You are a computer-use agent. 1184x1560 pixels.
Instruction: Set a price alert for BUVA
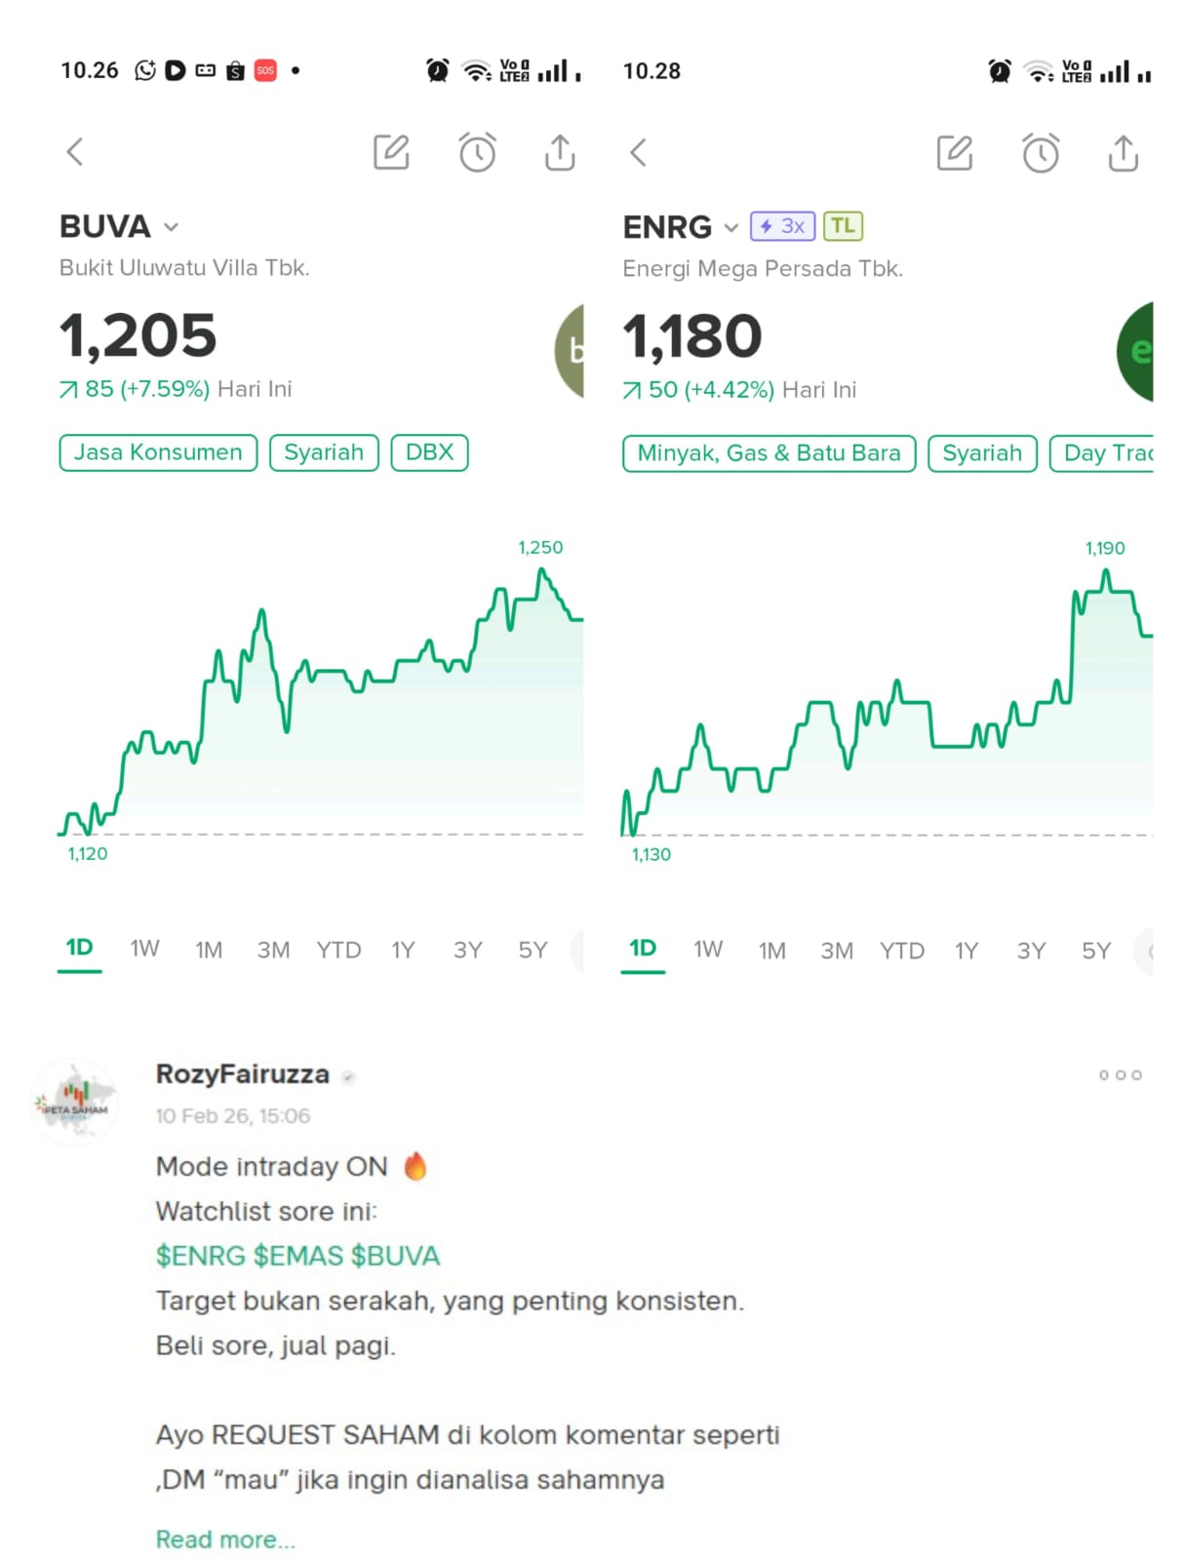coord(477,152)
